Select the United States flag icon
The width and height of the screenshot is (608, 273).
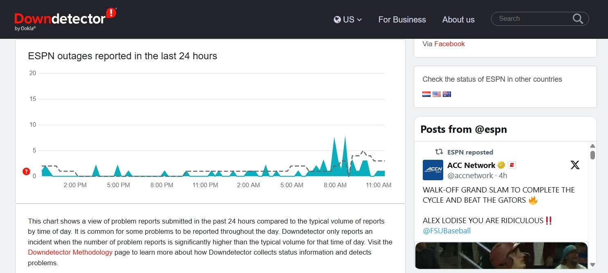click(x=437, y=94)
